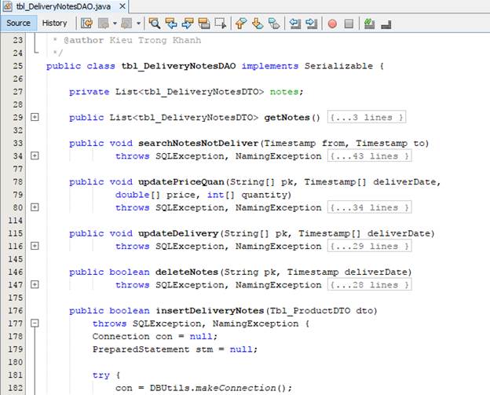Click the Java file icon on the tab
The height and width of the screenshot is (395, 490).
click(x=8, y=6)
